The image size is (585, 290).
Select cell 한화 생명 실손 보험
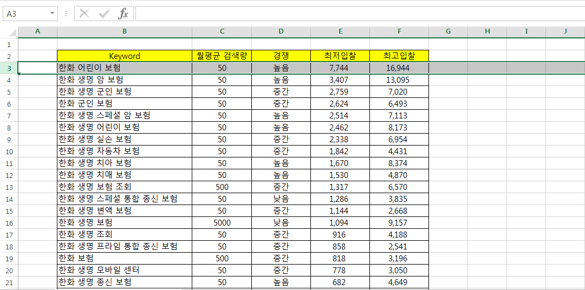tap(125, 140)
